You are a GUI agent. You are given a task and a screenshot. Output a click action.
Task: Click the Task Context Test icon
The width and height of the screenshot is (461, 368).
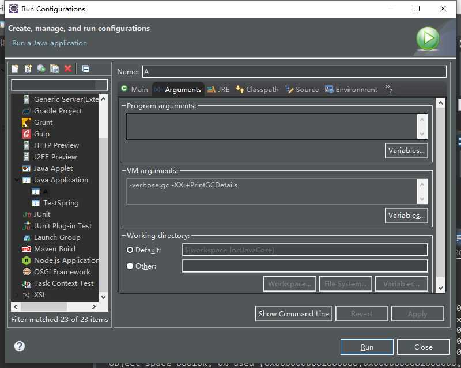(x=27, y=283)
